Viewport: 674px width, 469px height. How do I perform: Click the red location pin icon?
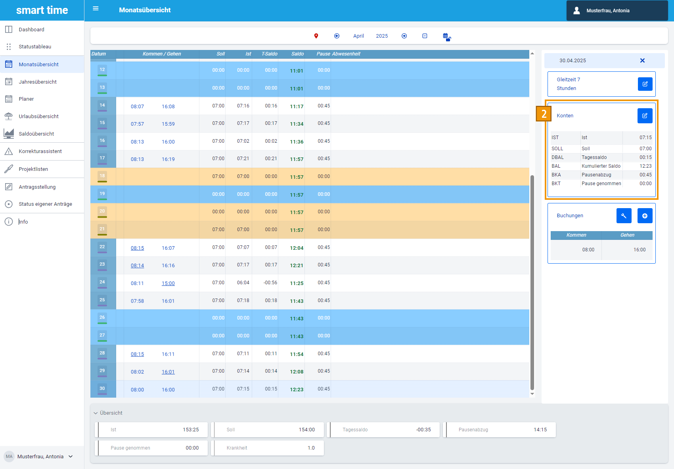pos(316,36)
